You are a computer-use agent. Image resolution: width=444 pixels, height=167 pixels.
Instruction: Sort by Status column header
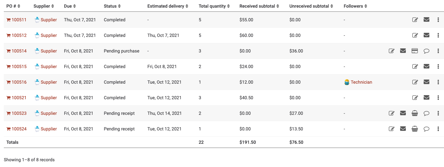coord(112,6)
